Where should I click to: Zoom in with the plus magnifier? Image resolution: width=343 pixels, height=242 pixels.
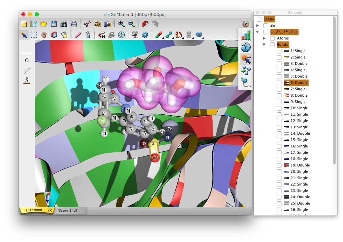click(x=121, y=24)
